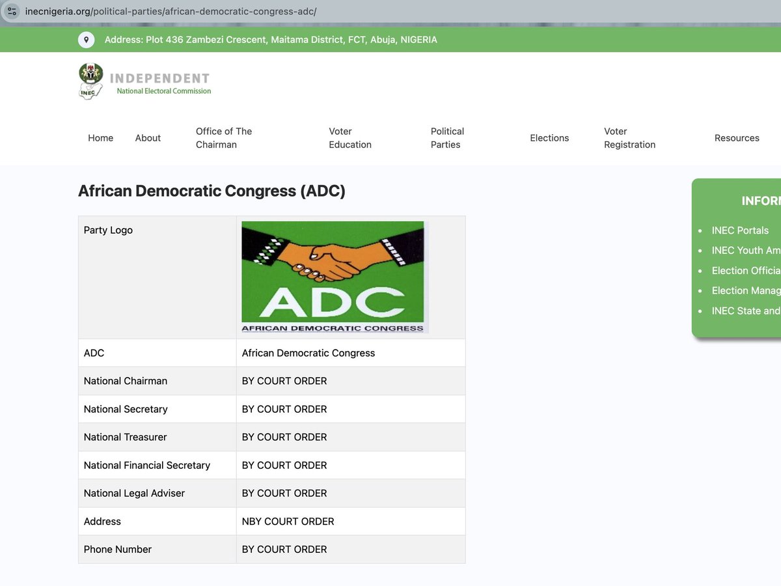Open the Resources menu item
Image resolution: width=781 pixels, height=586 pixels.
737,138
